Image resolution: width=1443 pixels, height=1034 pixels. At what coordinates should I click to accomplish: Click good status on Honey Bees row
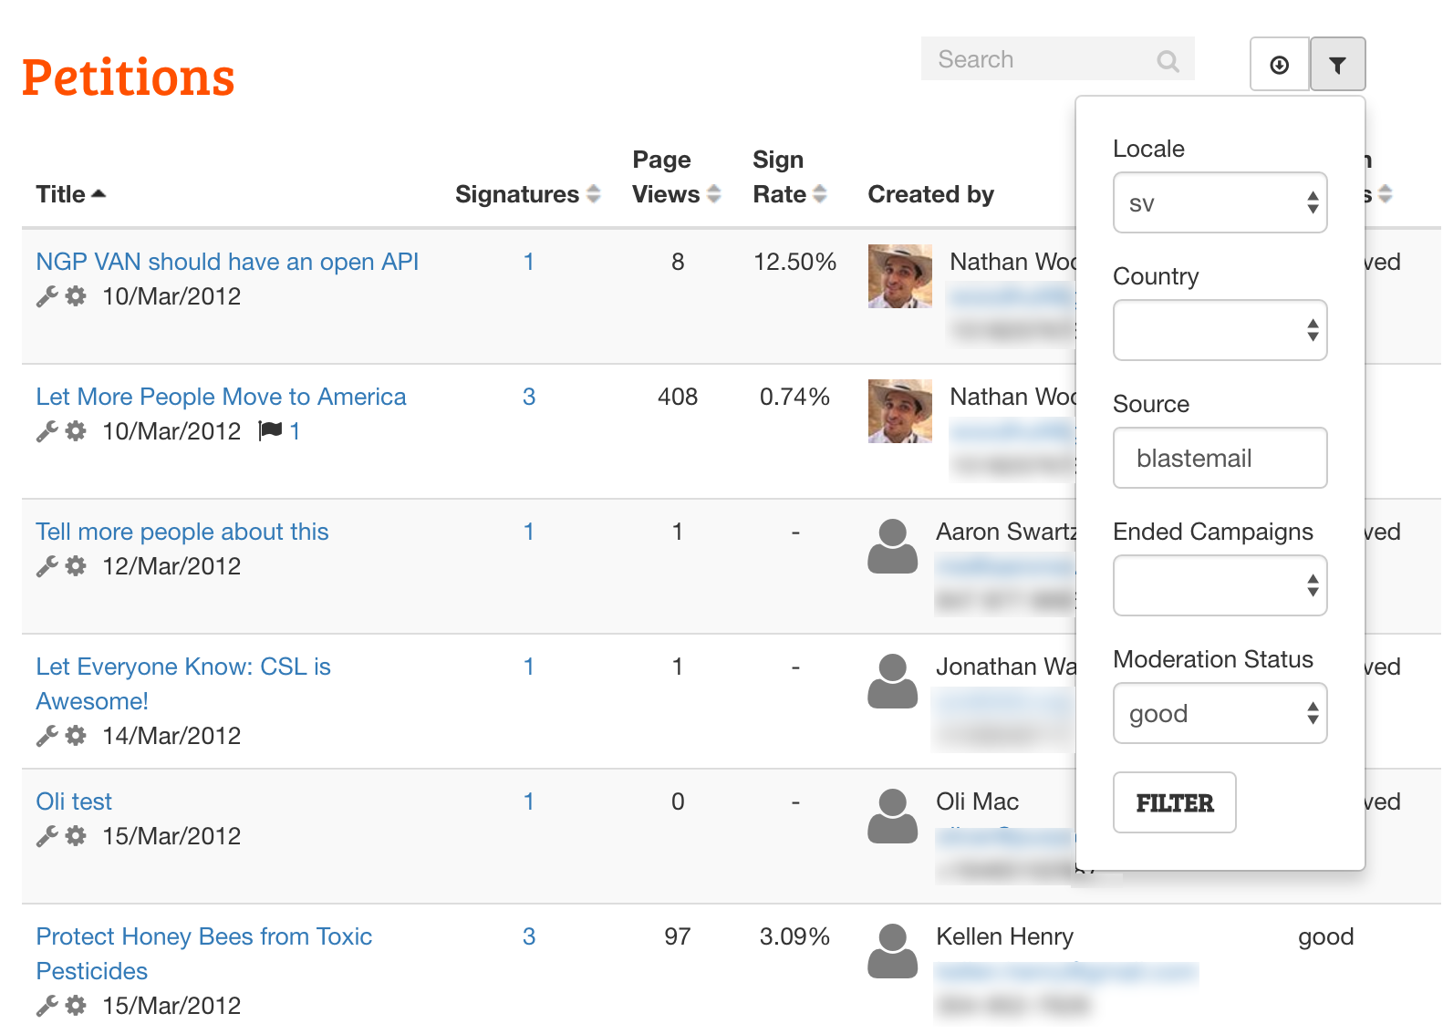point(1325,936)
